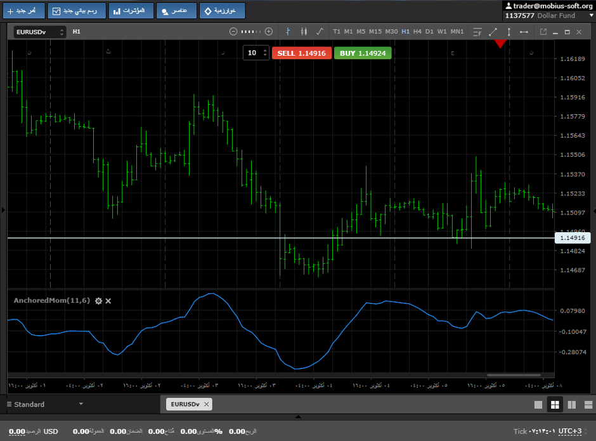This screenshot has height=441, width=596.
Task: Click the chart's horizontal scrollbar
Action: click(x=514, y=375)
